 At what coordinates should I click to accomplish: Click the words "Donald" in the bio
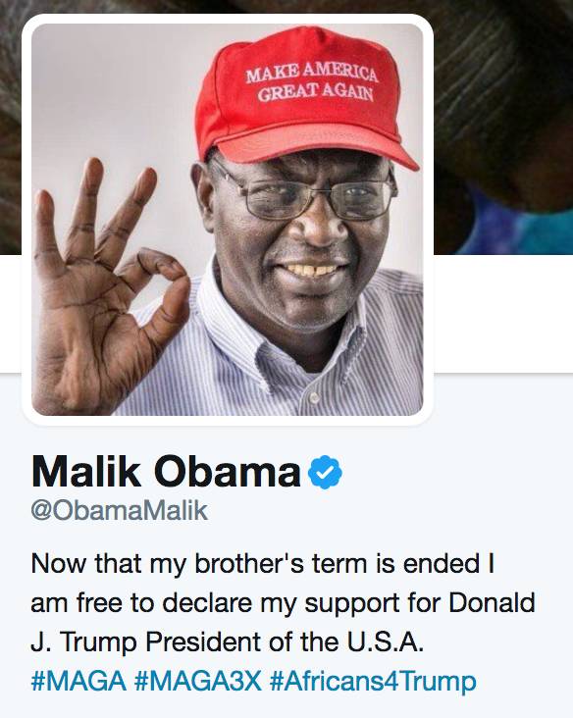pyautogui.click(x=492, y=602)
